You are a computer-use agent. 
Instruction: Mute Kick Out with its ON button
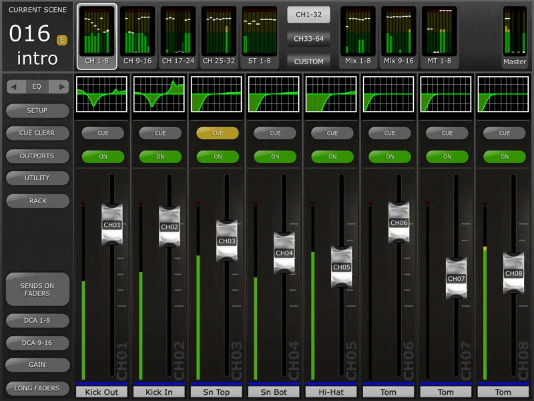(103, 156)
